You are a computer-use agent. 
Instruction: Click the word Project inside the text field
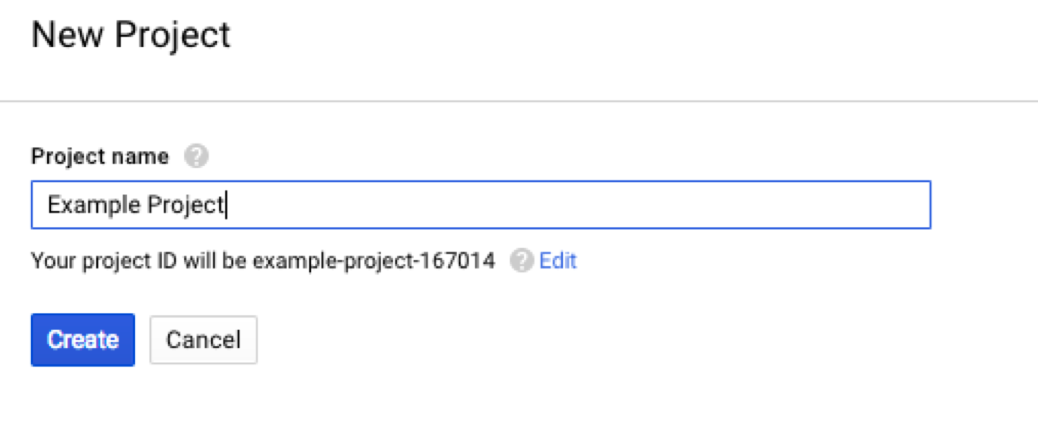click(185, 204)
